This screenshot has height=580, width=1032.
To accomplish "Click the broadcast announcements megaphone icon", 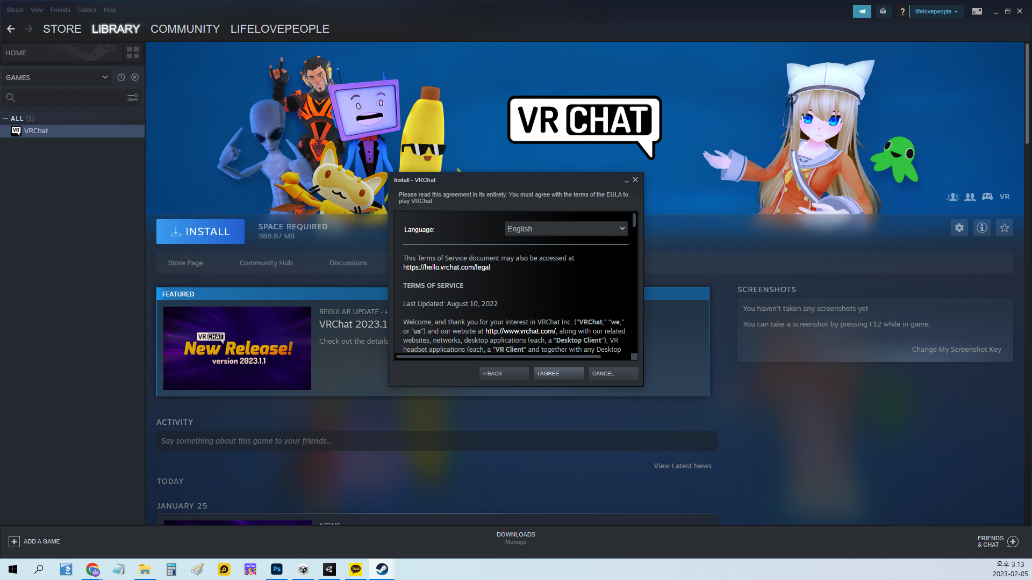I will (862, 11).
